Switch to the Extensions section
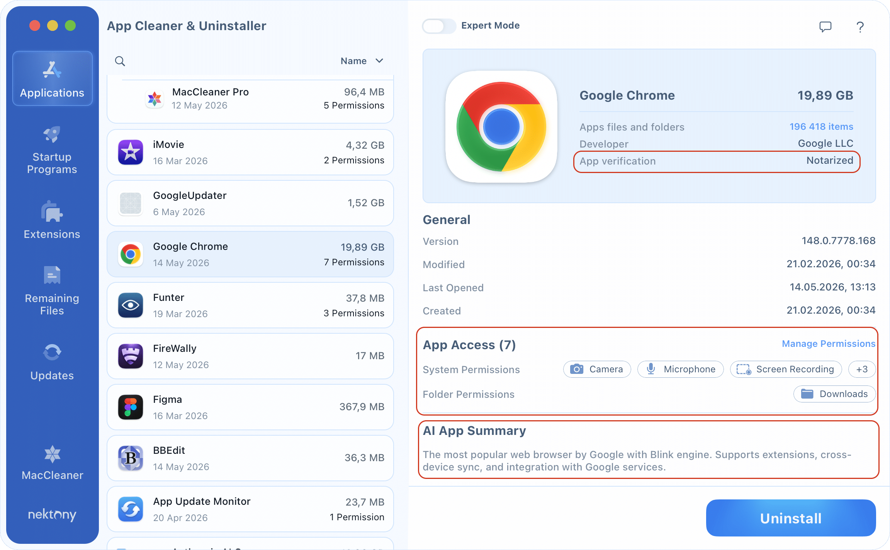 pos(52,220)
